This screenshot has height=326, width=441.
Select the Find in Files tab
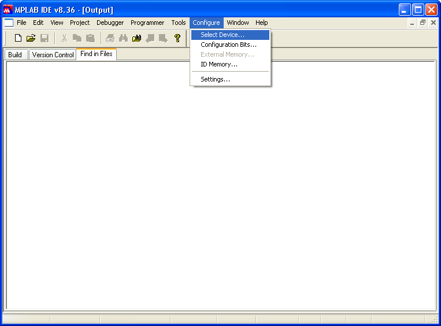(96, 54)
